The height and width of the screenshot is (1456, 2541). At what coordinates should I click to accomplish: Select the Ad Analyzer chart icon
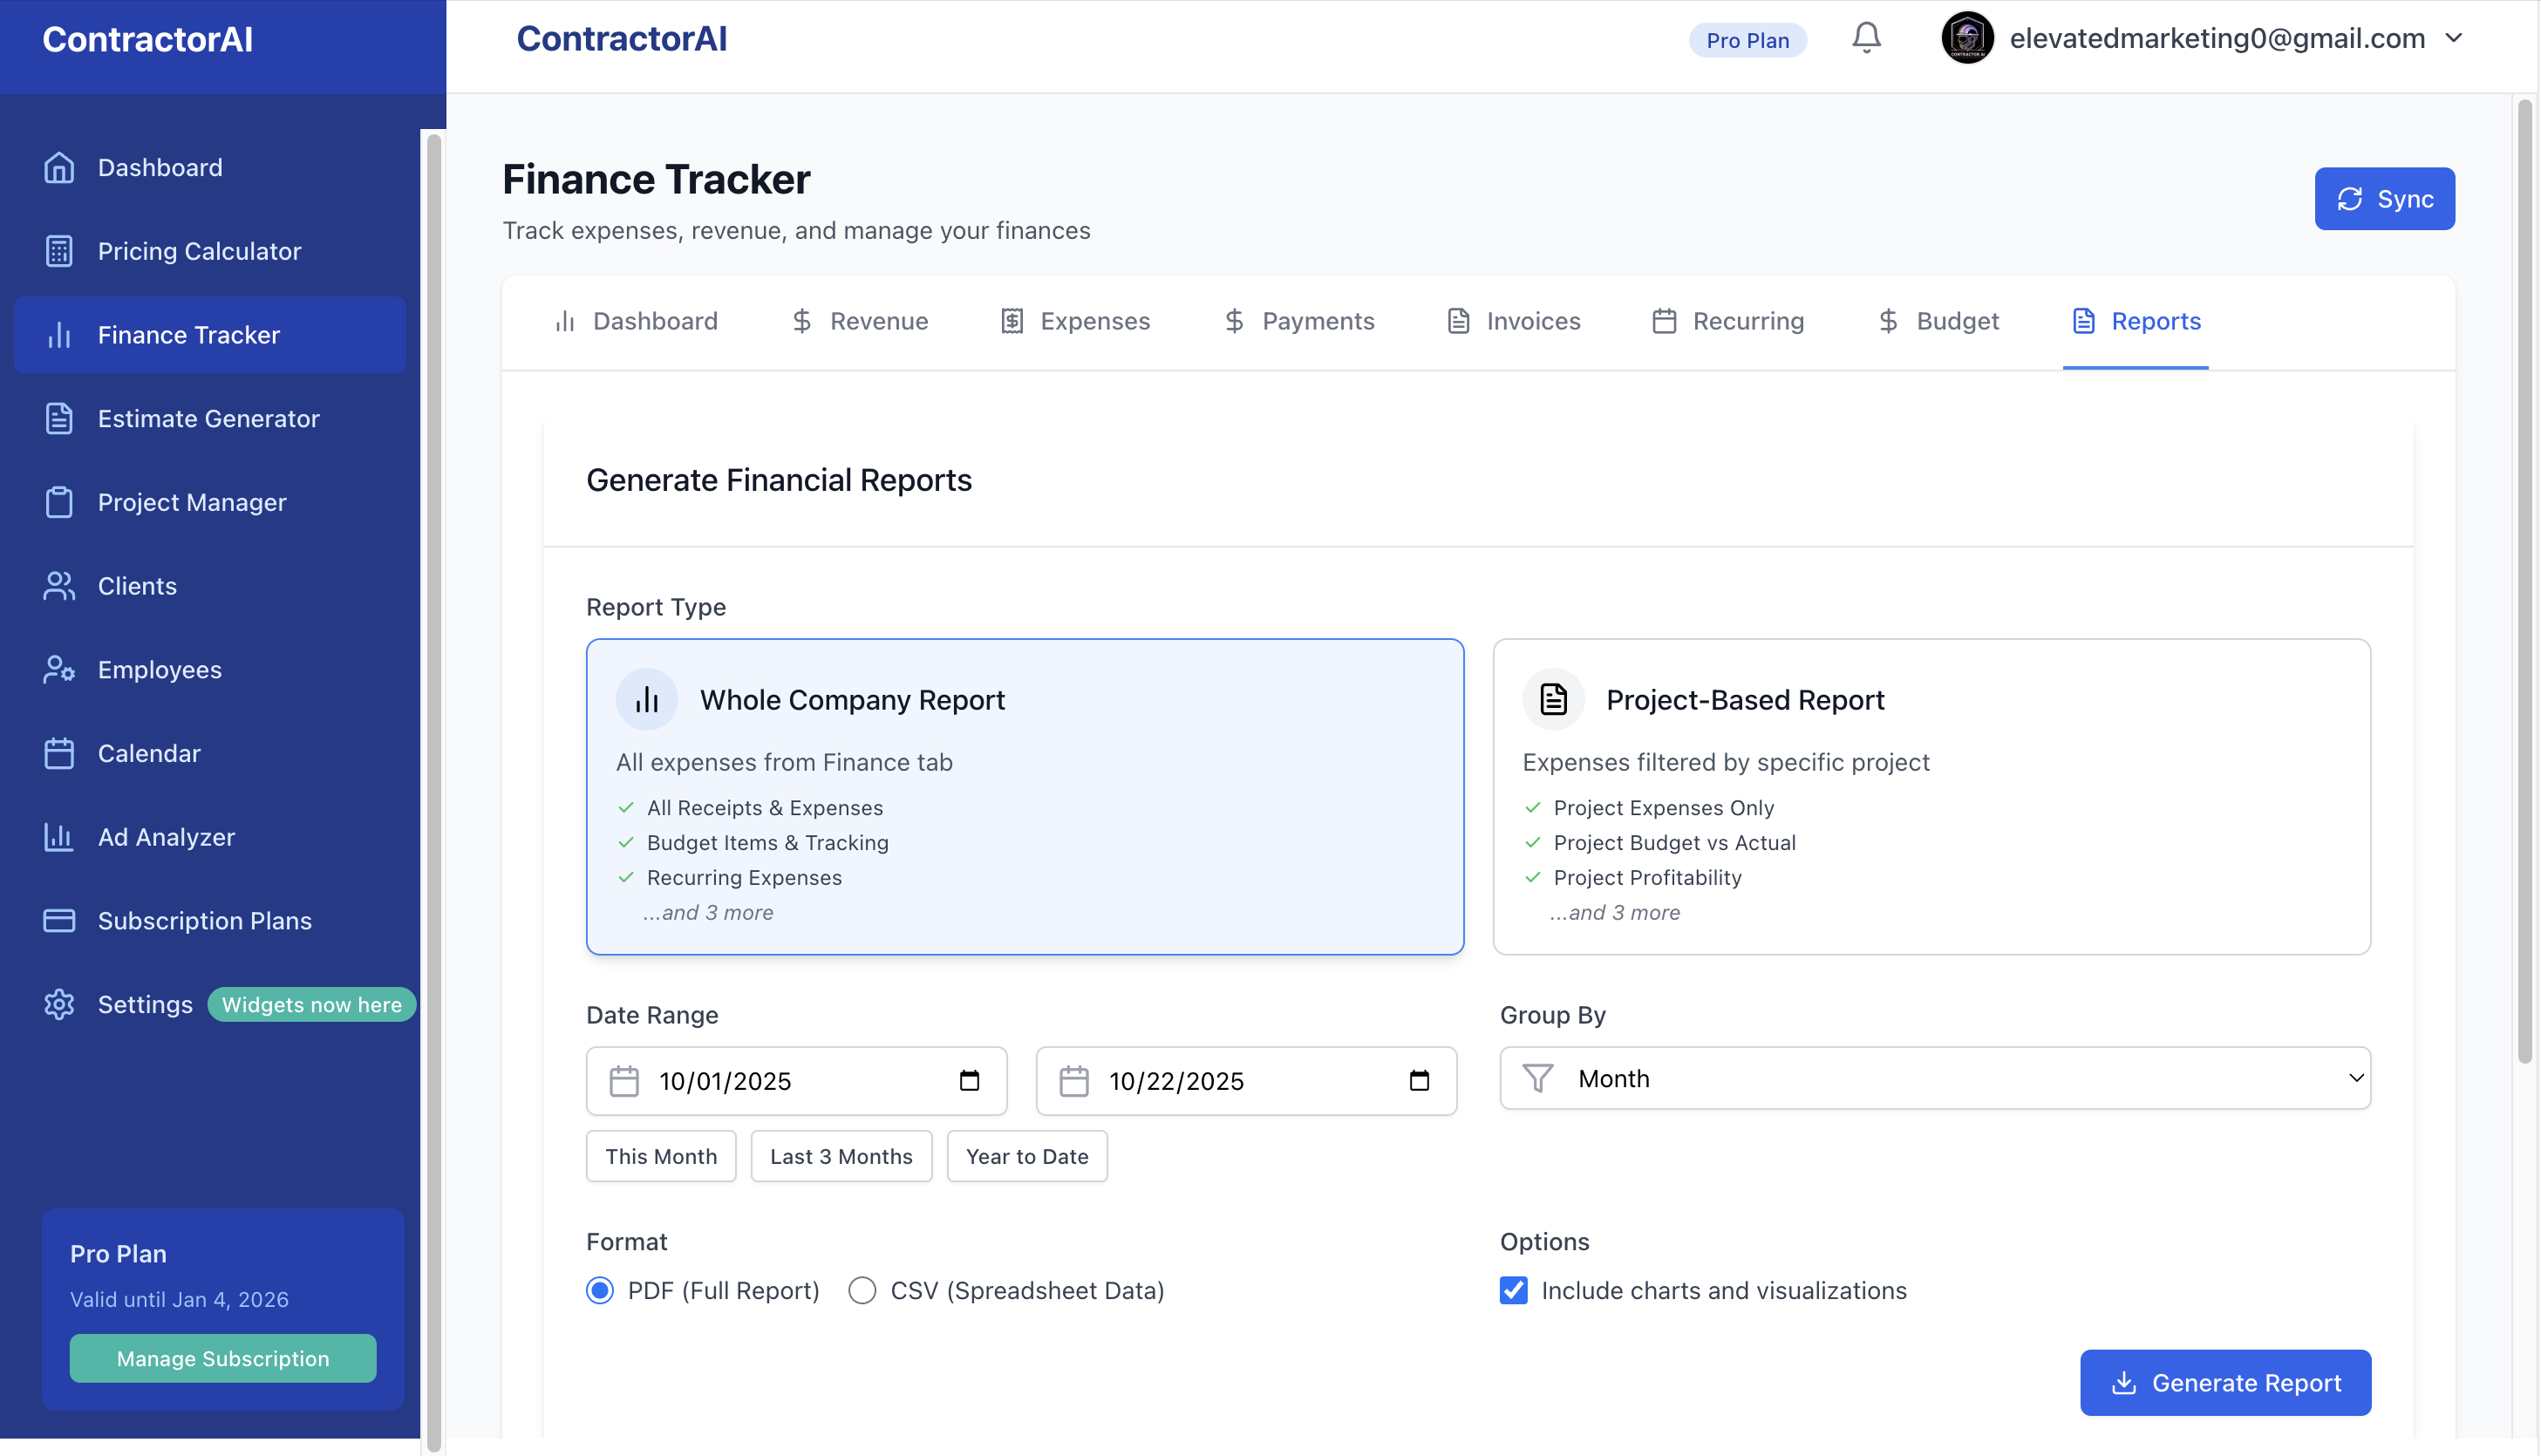[x=59, y=837]
